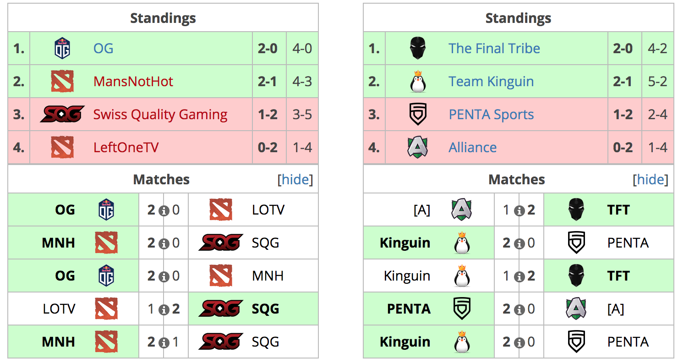Open info icon for [A] vs TFT match
The height and width of the screenshot is (364, 678).
click(x=519, y=210)
